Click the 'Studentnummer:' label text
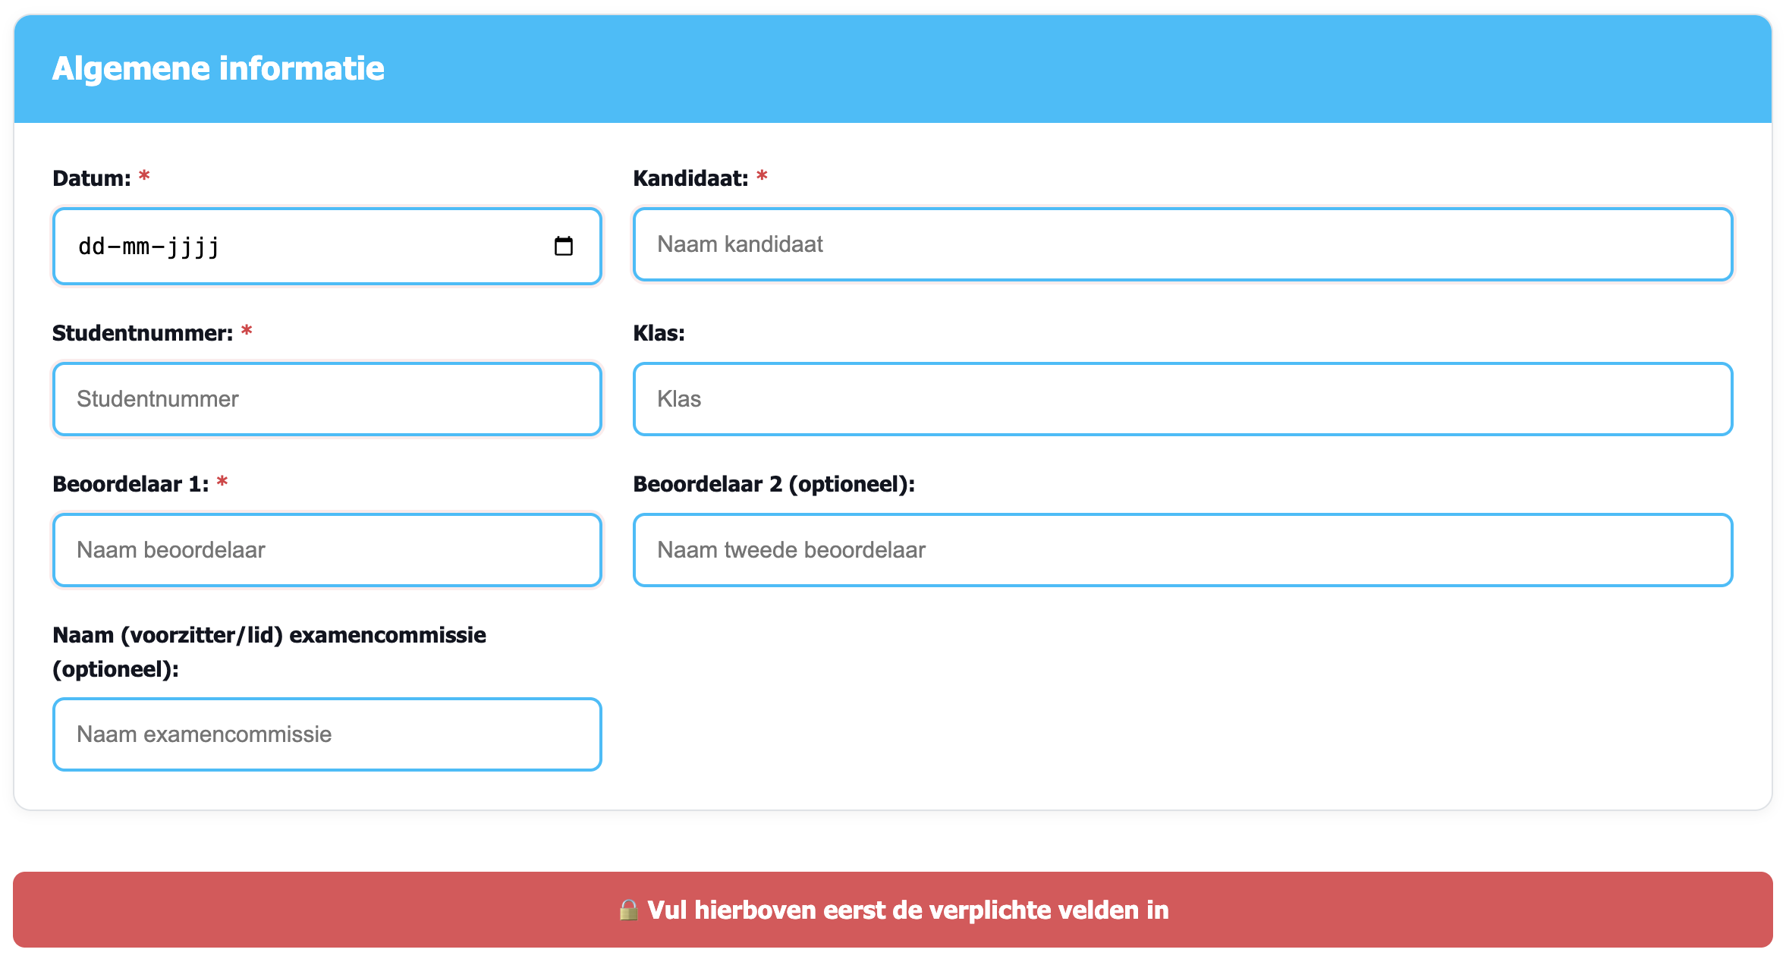This screenshot has height=962, width=1786. (x=143, y=333)
